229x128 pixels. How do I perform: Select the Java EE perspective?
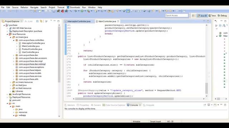202,16
